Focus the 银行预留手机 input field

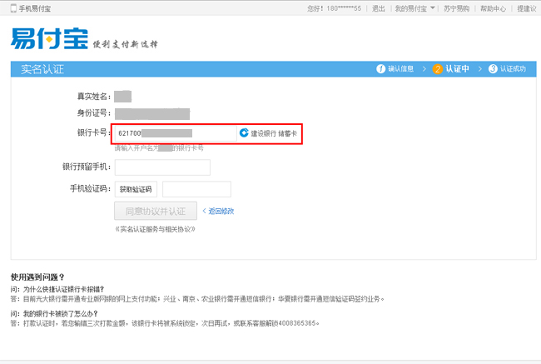click(162, 167)
